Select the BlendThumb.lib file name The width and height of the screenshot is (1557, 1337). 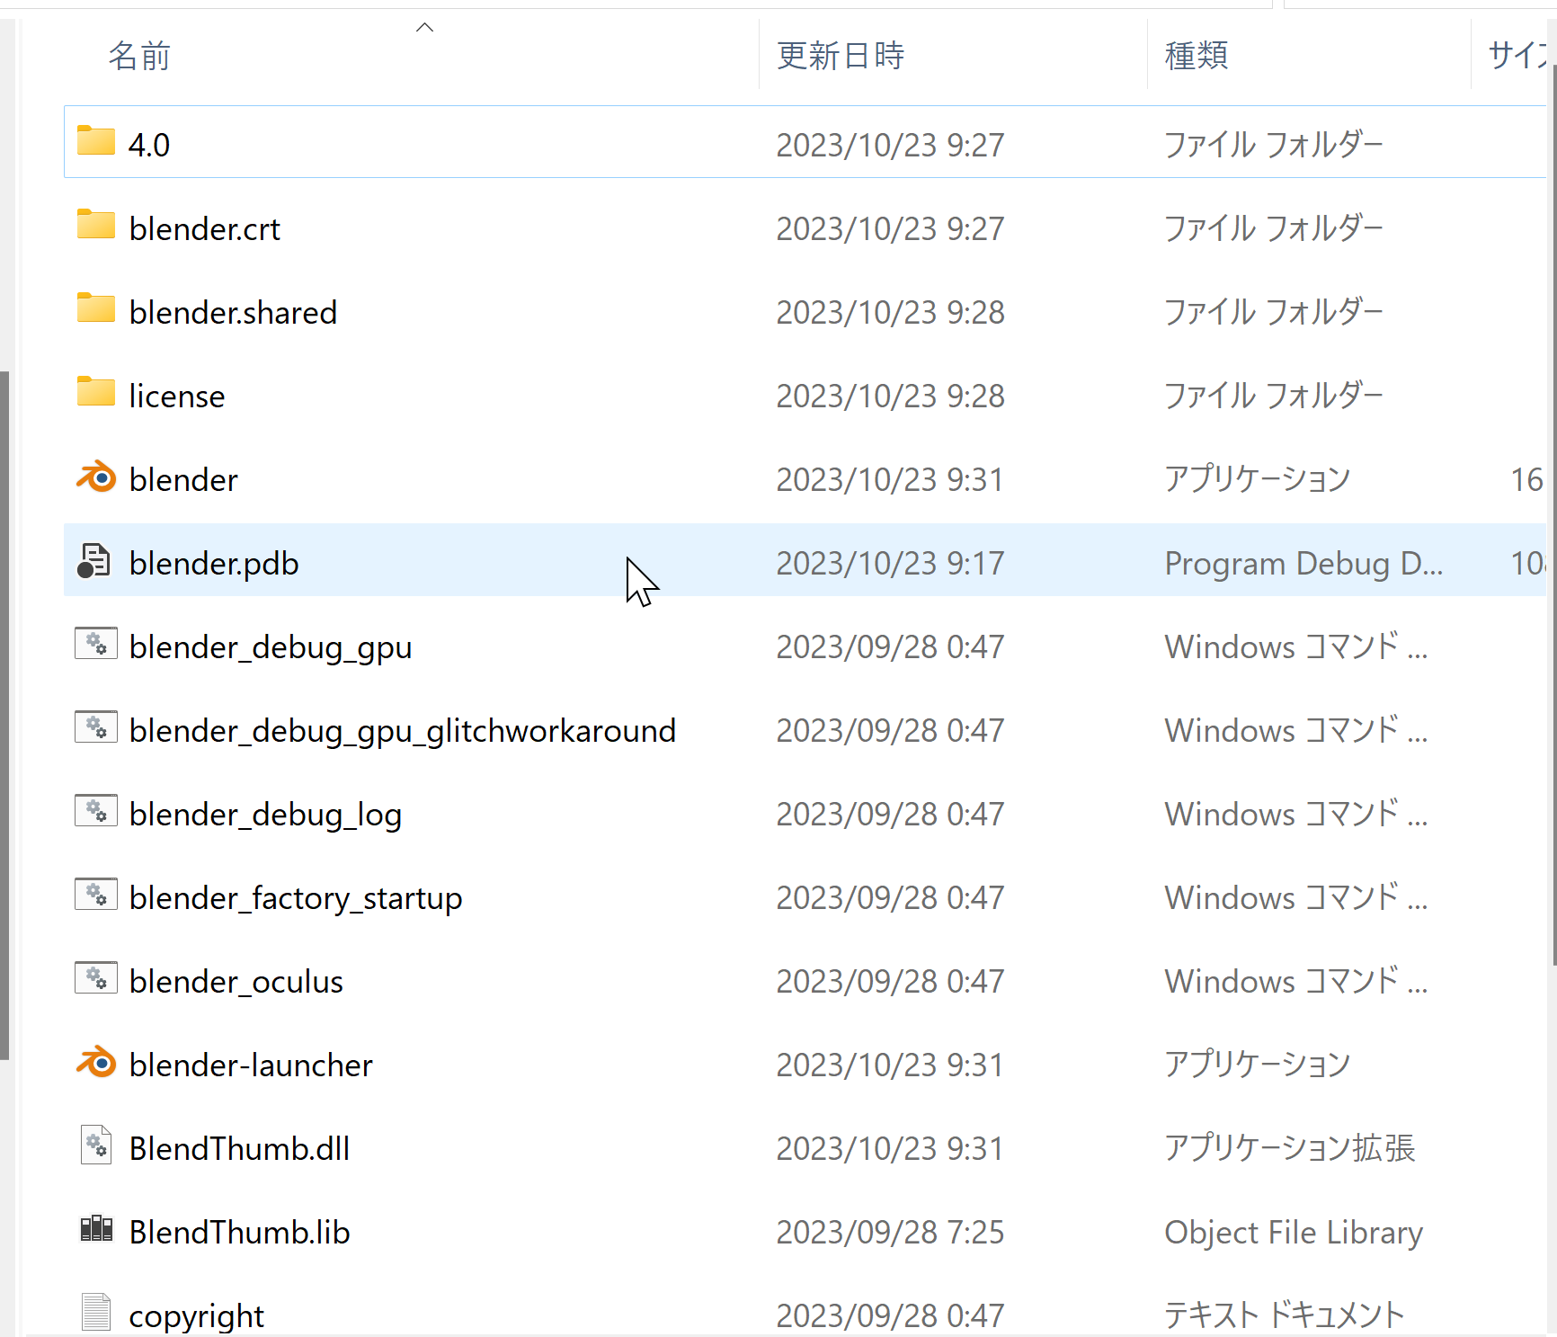(x=239, y=1232)
